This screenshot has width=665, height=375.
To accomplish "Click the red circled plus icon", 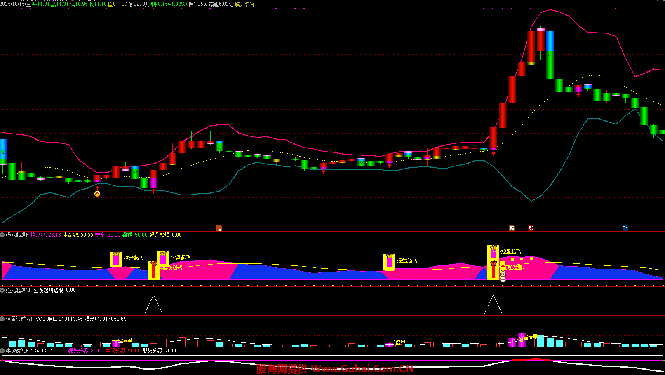I will coord(503,279).
